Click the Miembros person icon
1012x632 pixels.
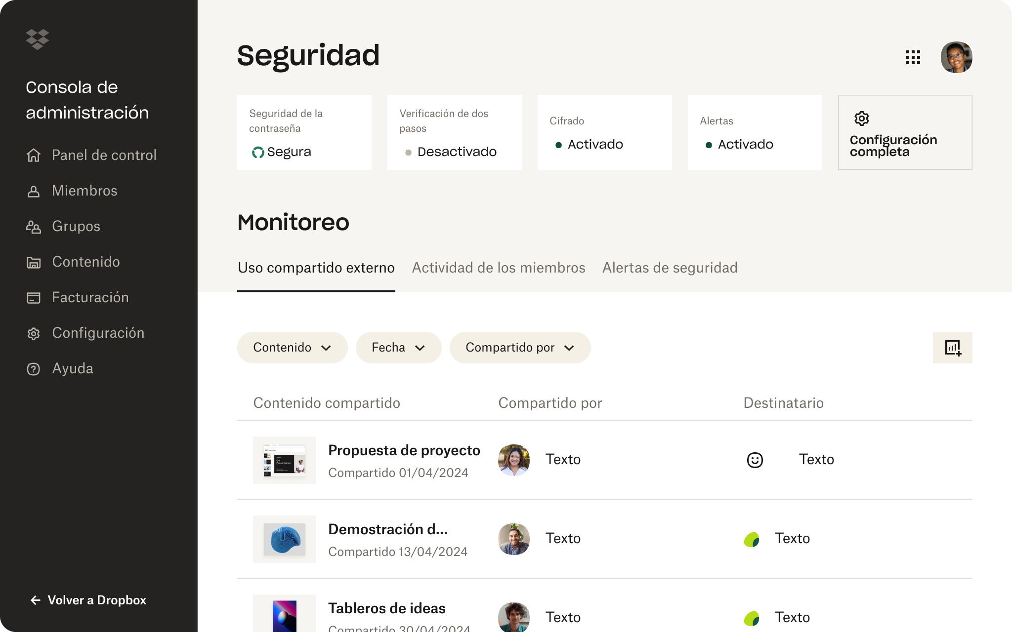(34, 191)
